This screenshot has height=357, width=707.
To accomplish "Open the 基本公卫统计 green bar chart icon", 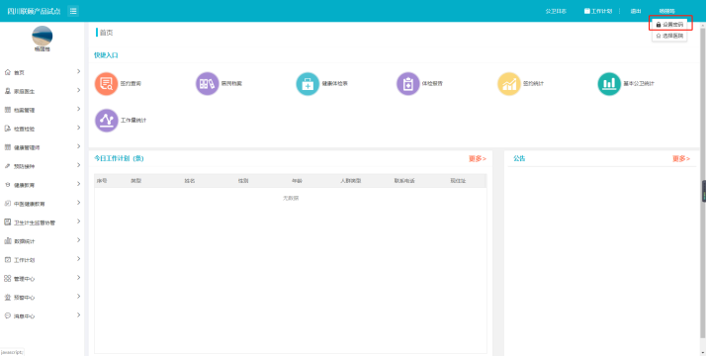I will tap(609, 84).
